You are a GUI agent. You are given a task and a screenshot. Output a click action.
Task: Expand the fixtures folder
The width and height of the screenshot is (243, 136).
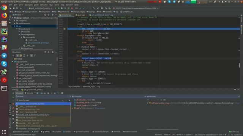[19, 32]
